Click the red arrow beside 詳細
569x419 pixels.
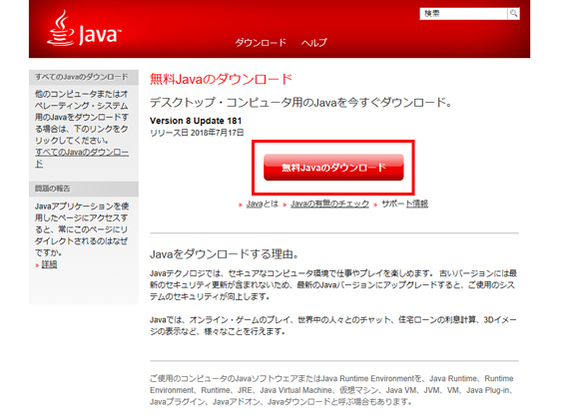point(37,265)
